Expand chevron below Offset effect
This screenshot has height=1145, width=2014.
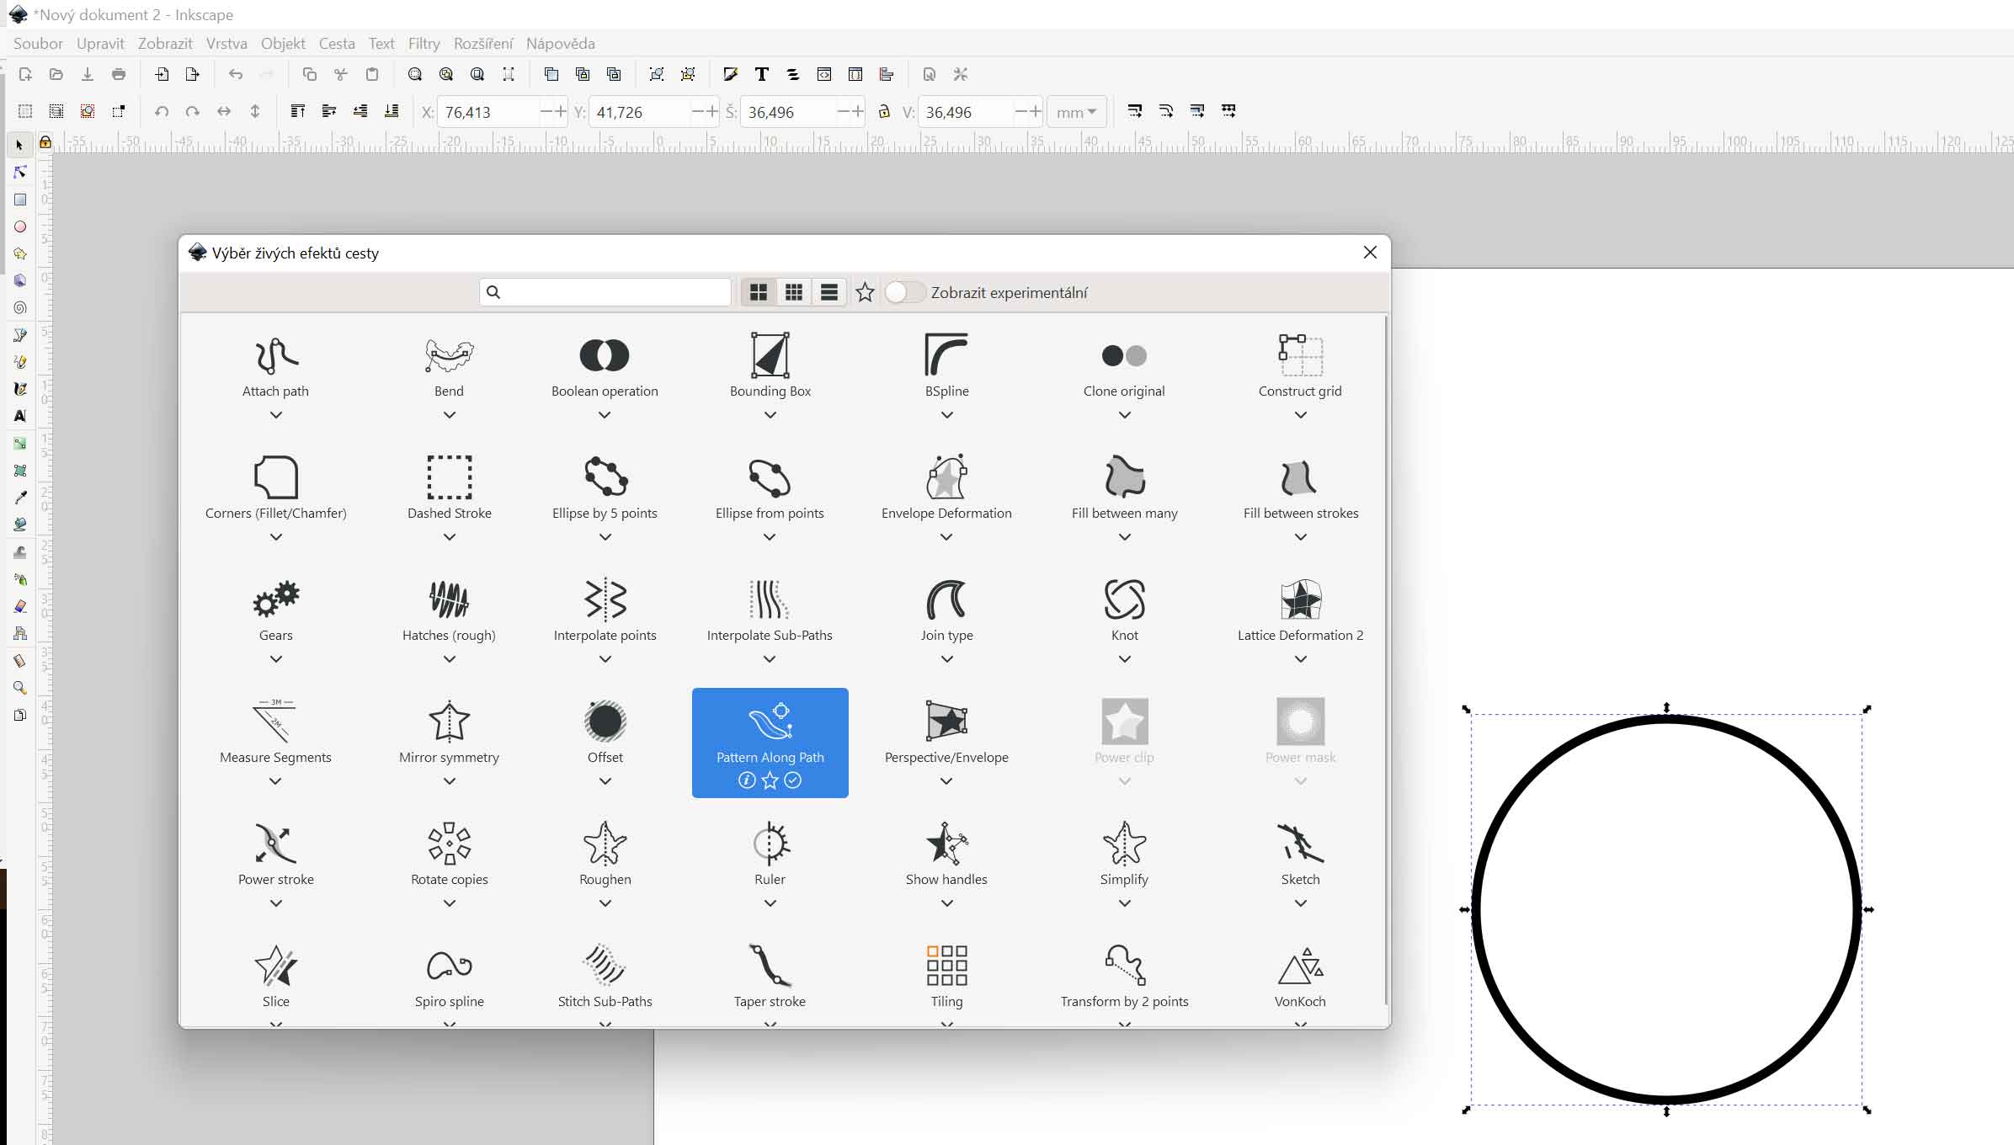605,781
